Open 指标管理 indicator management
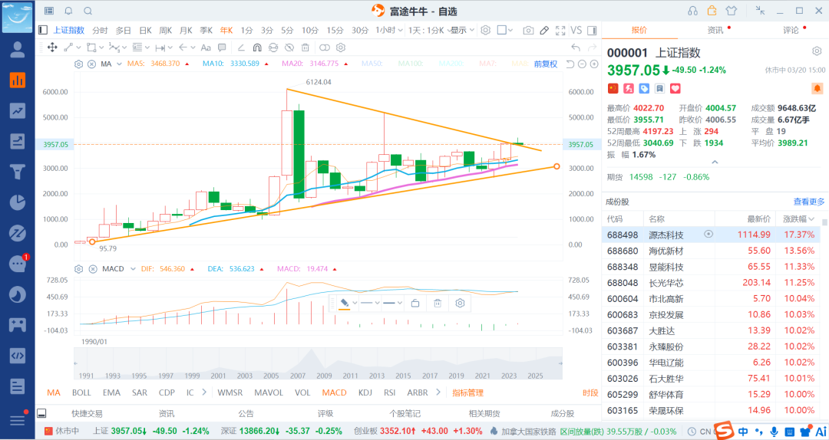The height and width of the screenshot is (440, 829). coord(467,392)
